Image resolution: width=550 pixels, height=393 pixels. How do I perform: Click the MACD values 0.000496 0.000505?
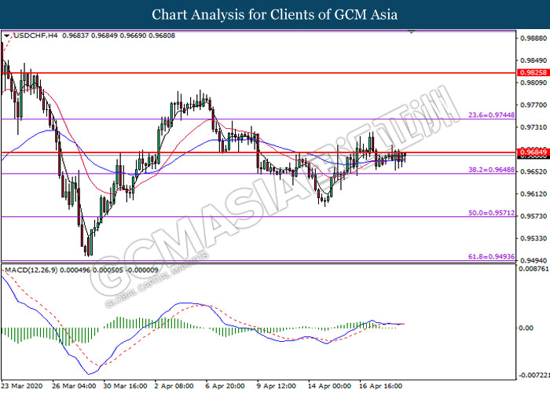91,270
